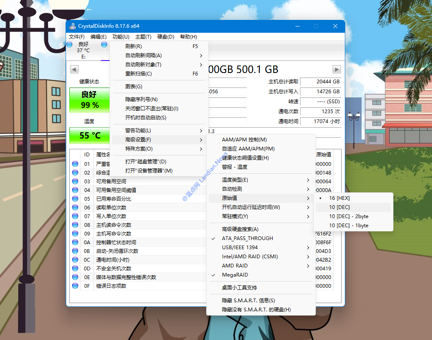Screen dimensions: 432x340
Task: Choose 重新扫描(C) from the menu
Action: tap(159, 74)
